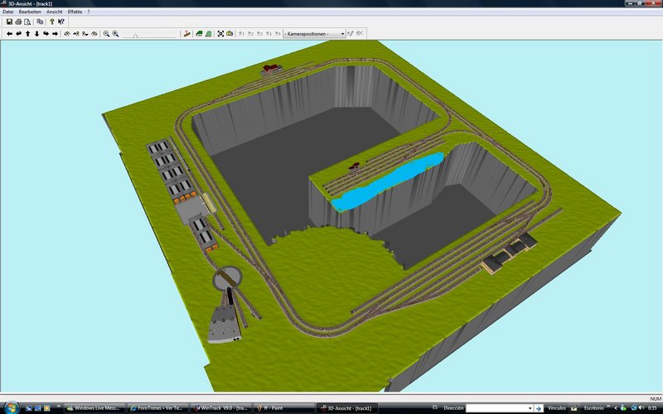663x414 pixels.
Task: Move the camera forward with the up arrow
Action: click(x=27, y=33)
